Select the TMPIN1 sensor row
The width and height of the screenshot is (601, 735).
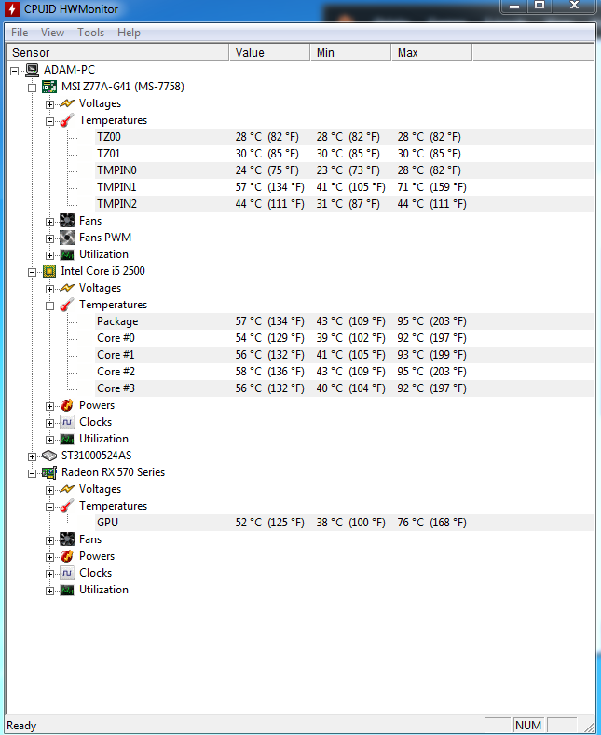click(x=345, y=187)
